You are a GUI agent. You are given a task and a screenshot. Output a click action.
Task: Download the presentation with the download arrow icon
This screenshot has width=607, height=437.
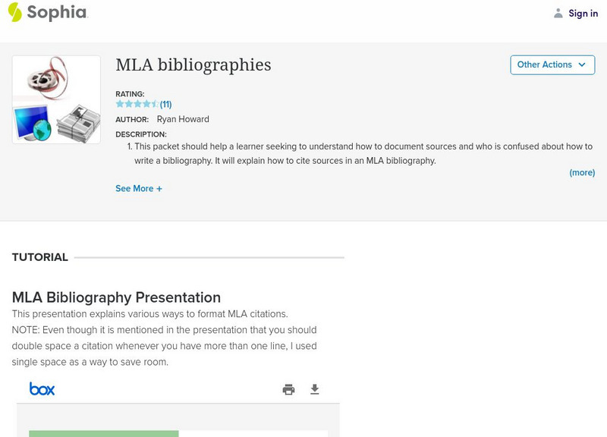315,389
